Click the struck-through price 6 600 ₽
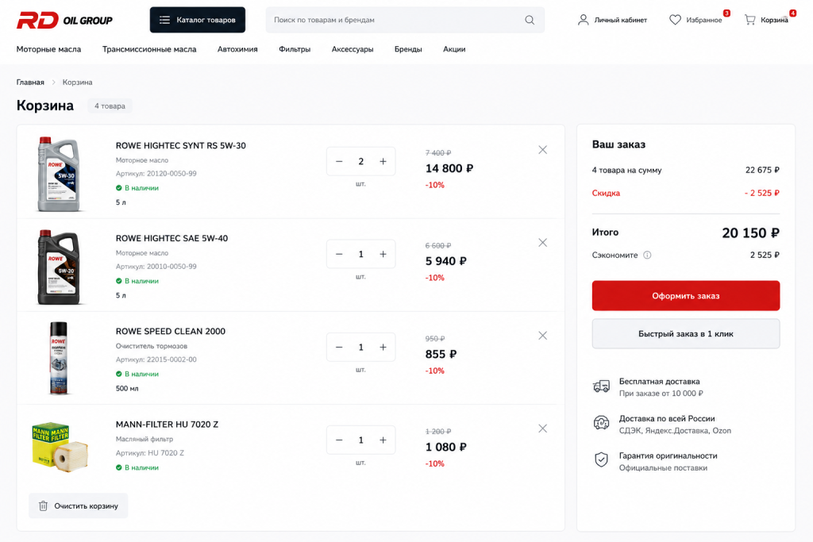The width and height of the screenshot is (813, 542). pyautogui.click(x=438, y=246)
